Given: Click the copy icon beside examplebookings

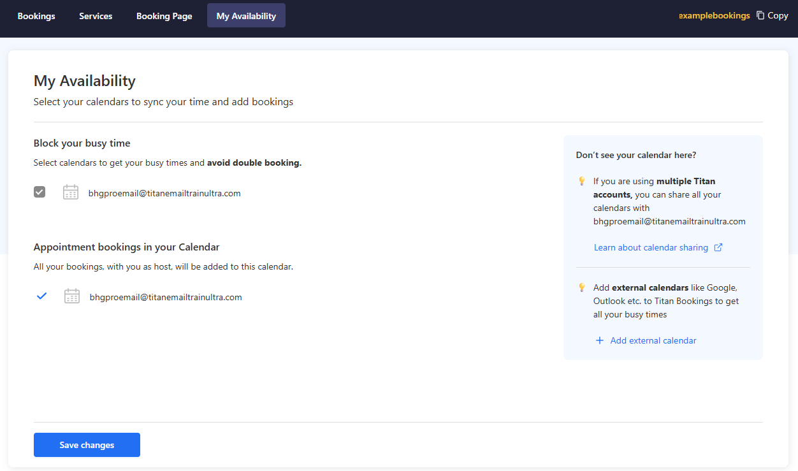Looking at the screenshot, I should click(760, 15).
